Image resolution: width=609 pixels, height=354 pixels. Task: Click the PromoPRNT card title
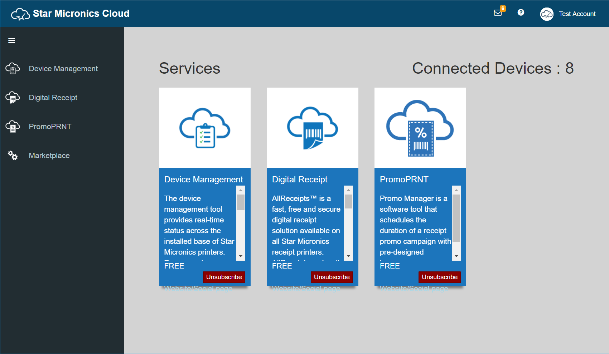pos(404,180)
